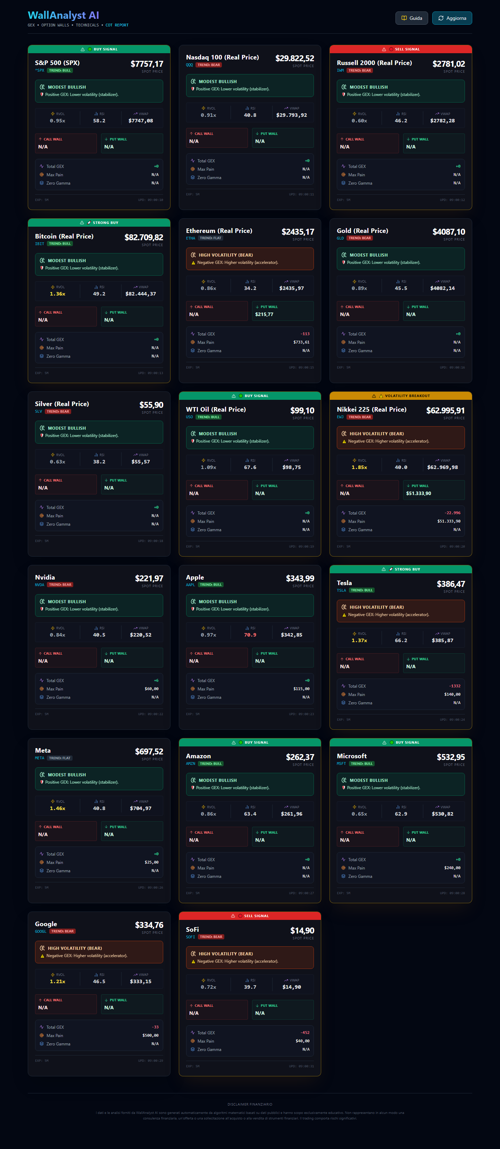Click the Aggiorna refresh button
Screen dimensions: 500x1149
[x=452, y=18]
